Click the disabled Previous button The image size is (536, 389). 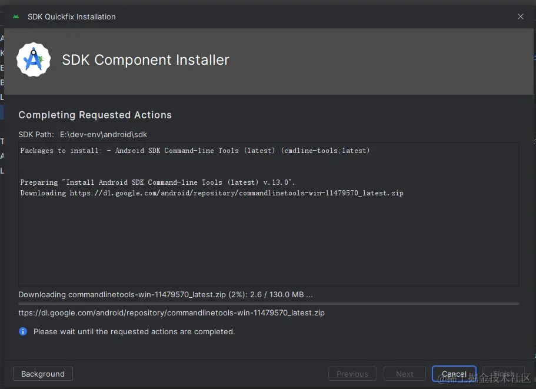tap(352, 374)
